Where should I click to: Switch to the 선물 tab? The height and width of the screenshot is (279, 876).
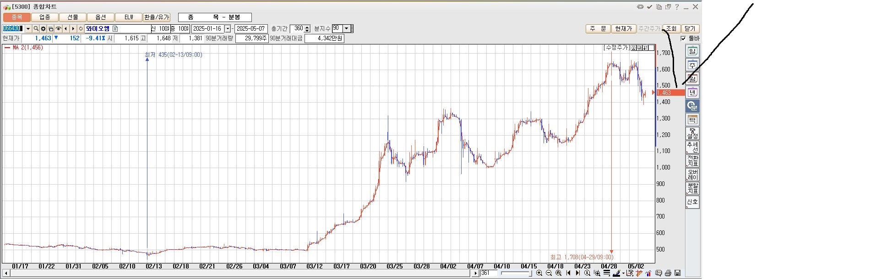(73, 17)
